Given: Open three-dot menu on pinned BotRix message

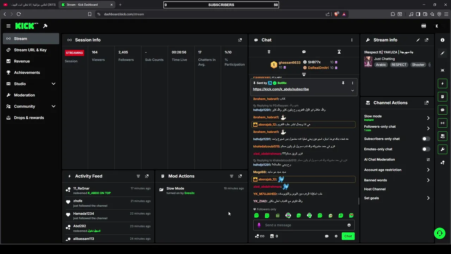Looking at the screenshot, I should [352, 83].
